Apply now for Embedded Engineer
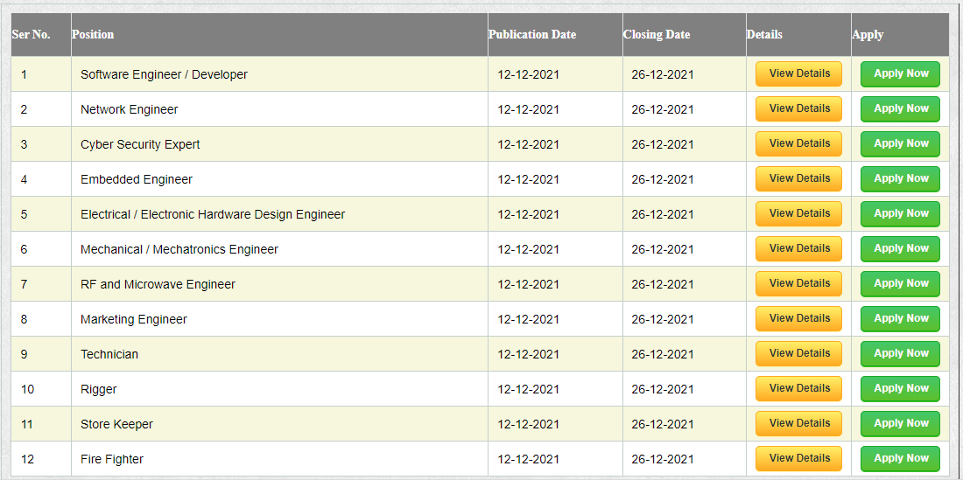The image size is (963, 480). point(900,179)
